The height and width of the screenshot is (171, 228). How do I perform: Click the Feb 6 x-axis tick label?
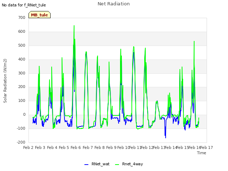pos(76,147)
